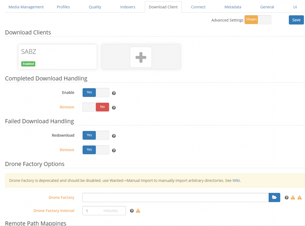The height and width of the screenshot is (226, 305).
Task: Click the plus icon to add download client
Action: pos(141,57)
